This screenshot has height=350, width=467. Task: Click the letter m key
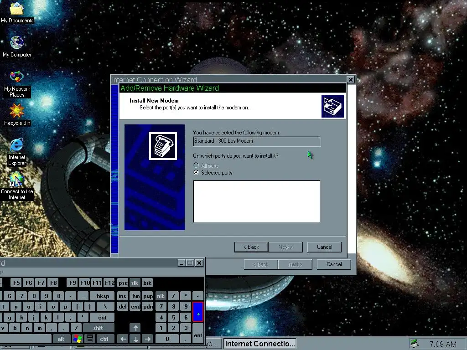[40, 328]
